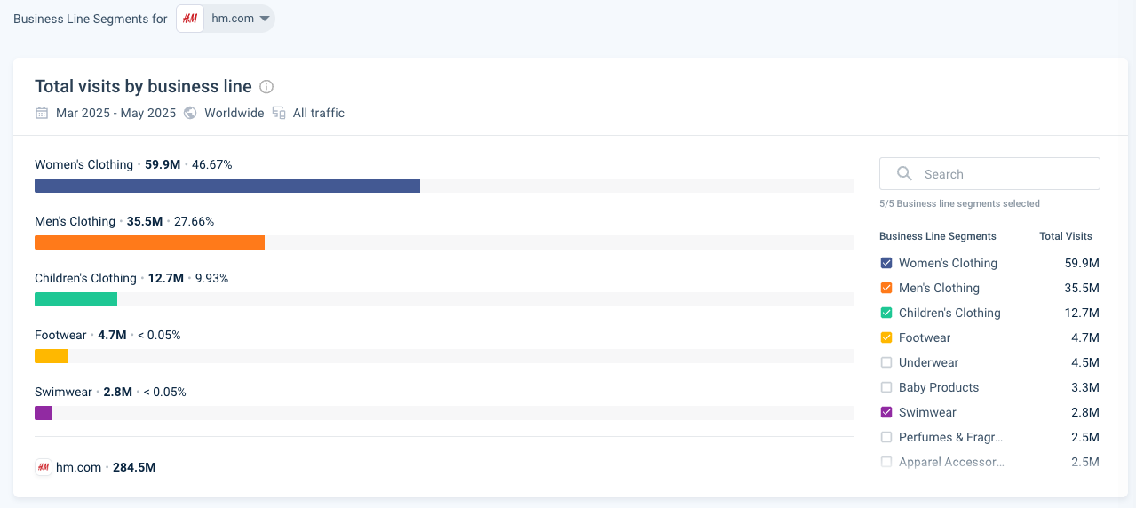Click the Business Line Segments column header
The image size is (1136, 508).
(938, 236)
